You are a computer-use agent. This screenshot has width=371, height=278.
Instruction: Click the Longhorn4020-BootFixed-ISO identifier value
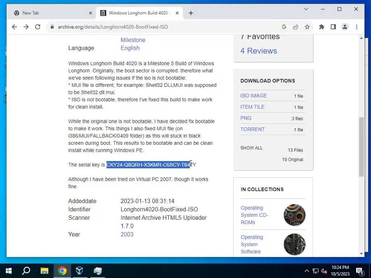click(x=159, y=209)
